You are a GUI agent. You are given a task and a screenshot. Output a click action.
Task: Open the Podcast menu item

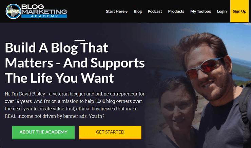pyautogui.click(x=155, y=12)
